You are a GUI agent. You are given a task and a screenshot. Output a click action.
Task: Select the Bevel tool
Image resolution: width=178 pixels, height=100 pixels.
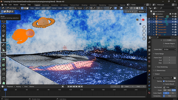point(4,70)
